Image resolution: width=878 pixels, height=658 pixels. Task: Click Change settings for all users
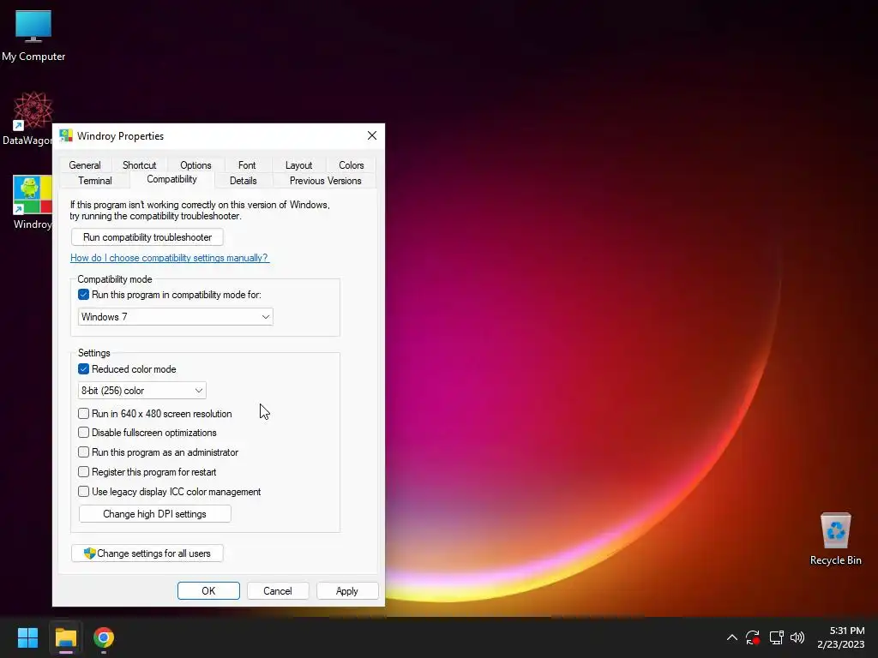(x=147, y=553)
